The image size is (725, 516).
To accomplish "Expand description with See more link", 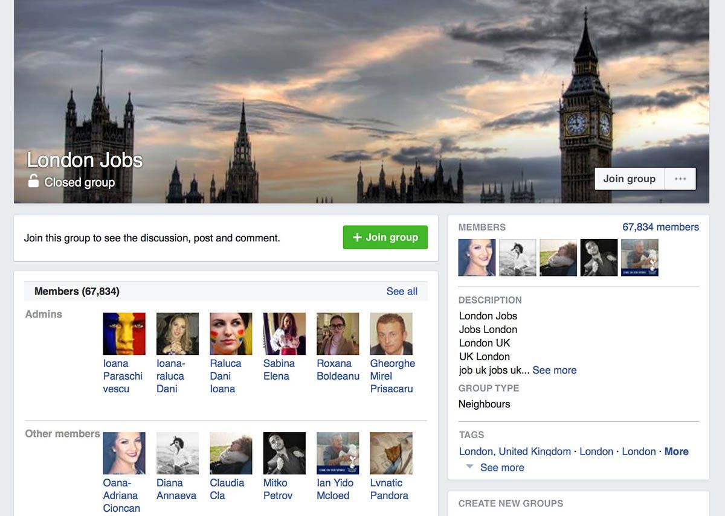I will pyautogui.click(x=555, y=370).
